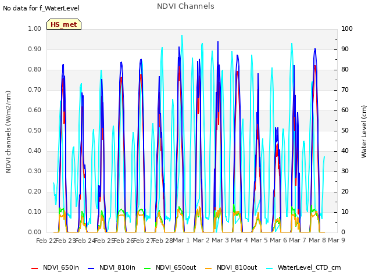372x279 pixels.
Task: Click the 'NDVI channels (W/m2/nm)' axis label
Action: click(x=8, y=132)
